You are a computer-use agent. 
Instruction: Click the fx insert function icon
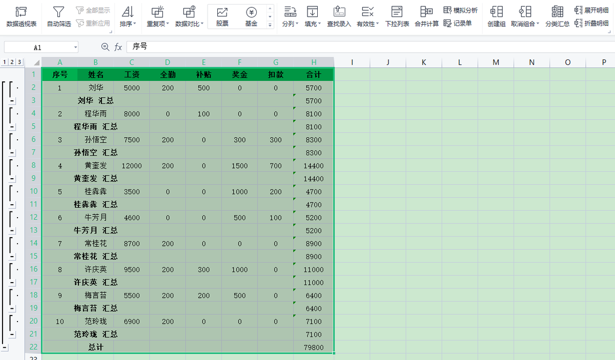tap(118, 47)
